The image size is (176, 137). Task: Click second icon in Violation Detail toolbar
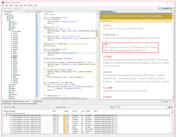[164, 101]
